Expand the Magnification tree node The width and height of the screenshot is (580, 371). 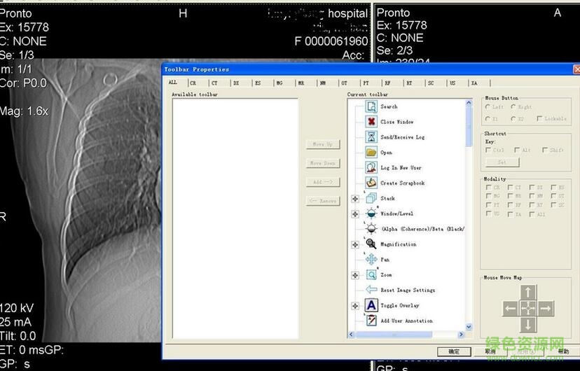point(355,245)
